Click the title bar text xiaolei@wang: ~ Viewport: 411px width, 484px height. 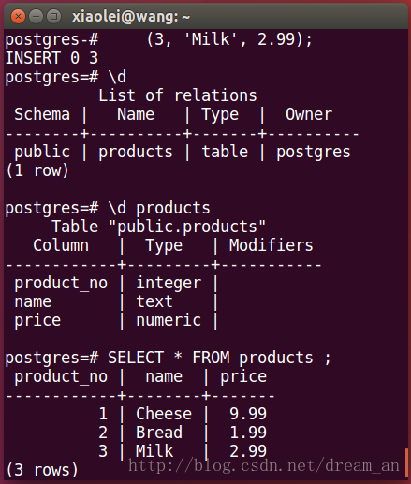tap(131, 17)
